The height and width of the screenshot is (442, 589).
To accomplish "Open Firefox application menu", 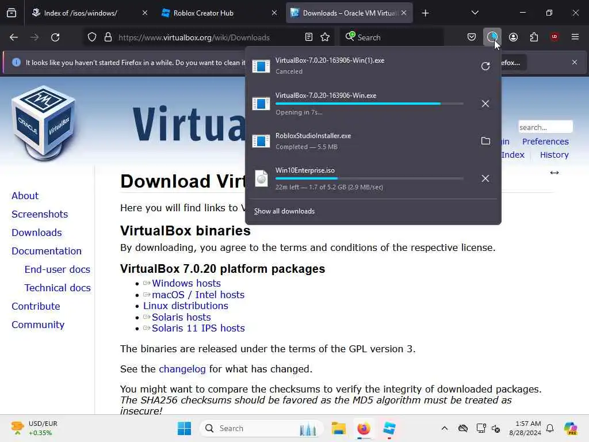I will [575, 37].
